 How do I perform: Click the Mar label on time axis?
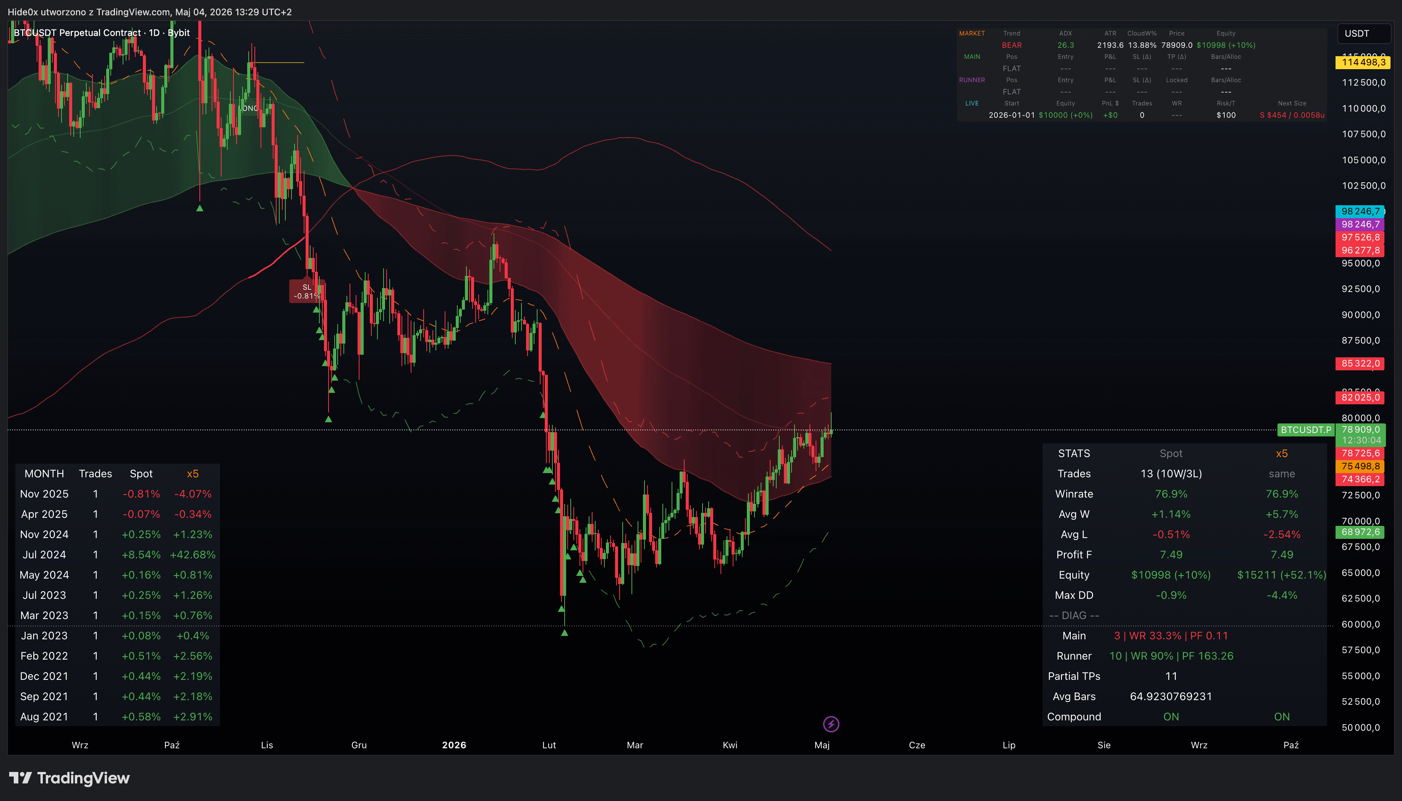pyautogui.click(x=635, y=745)
